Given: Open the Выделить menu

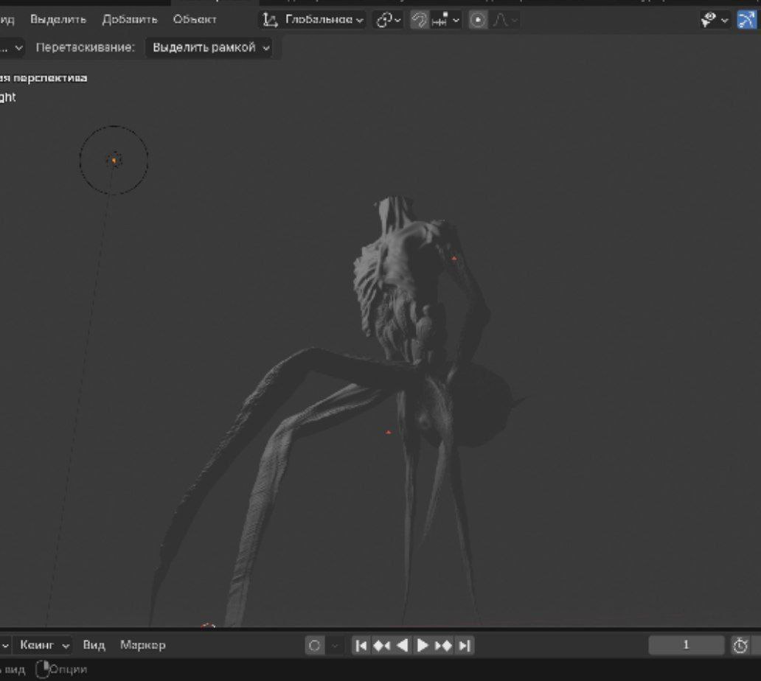Looking at the screenshot, I should tap(58, 19).
